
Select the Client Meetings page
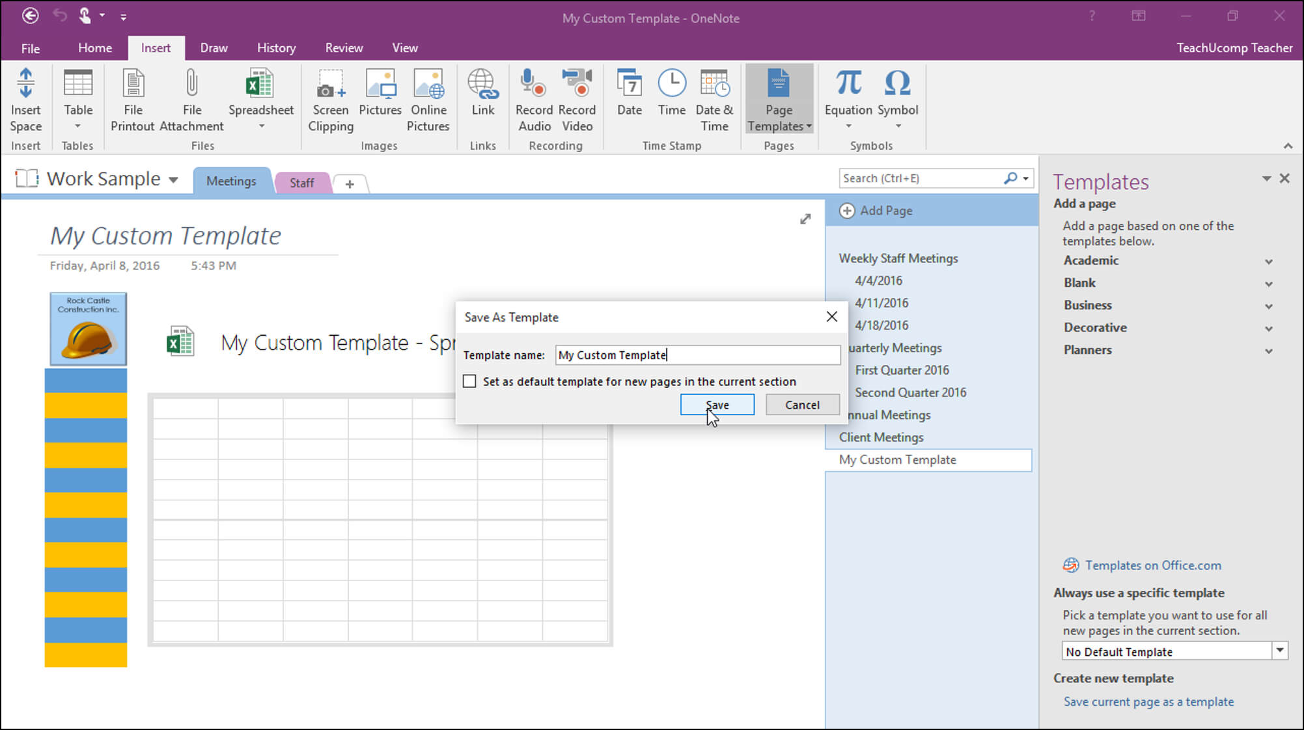(881, 437)
